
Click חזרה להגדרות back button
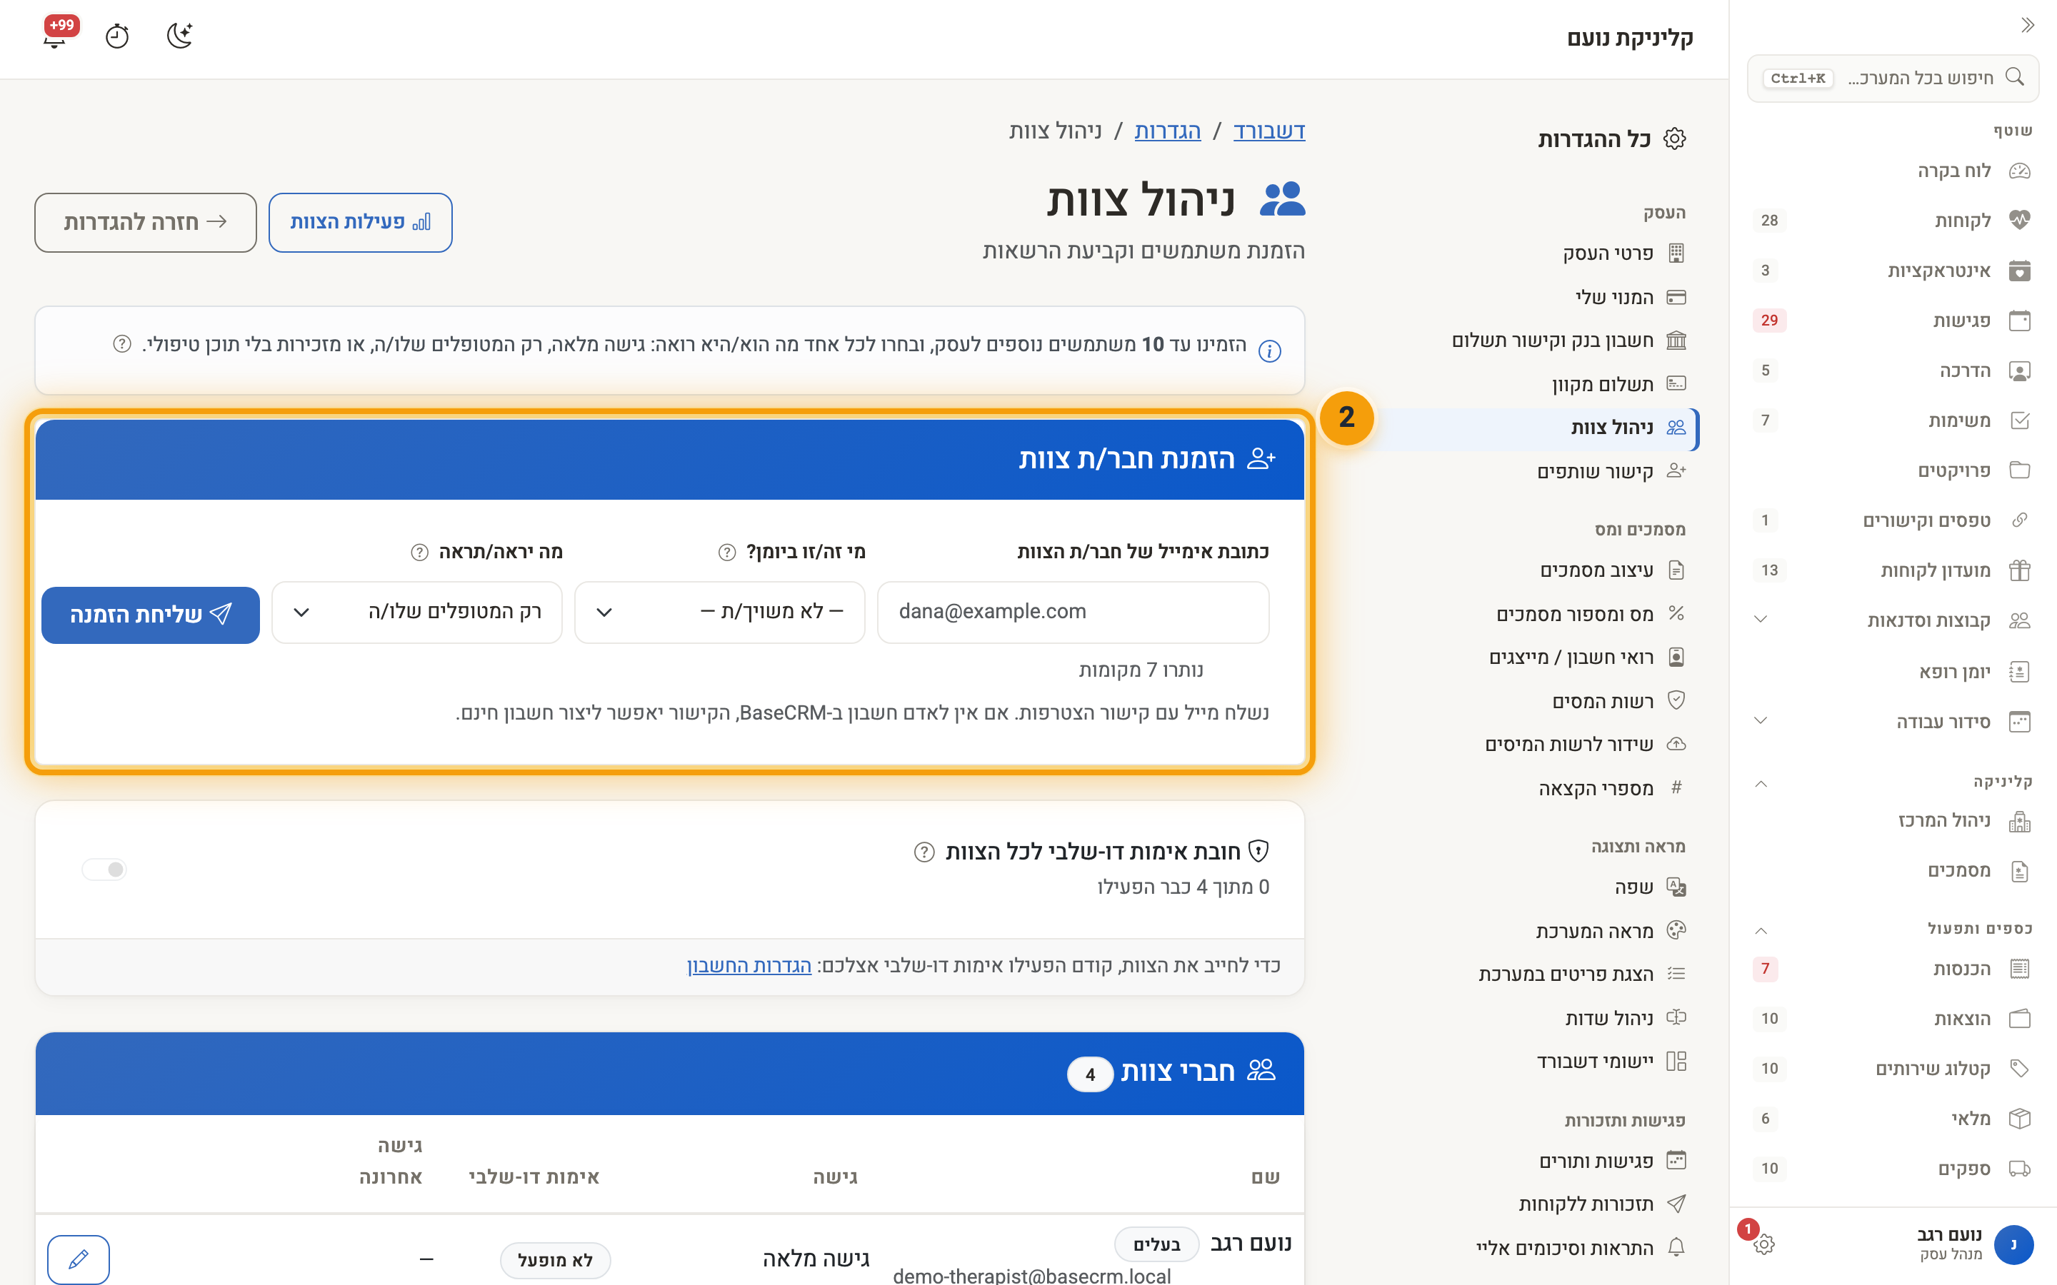click(x=146, y=222)
